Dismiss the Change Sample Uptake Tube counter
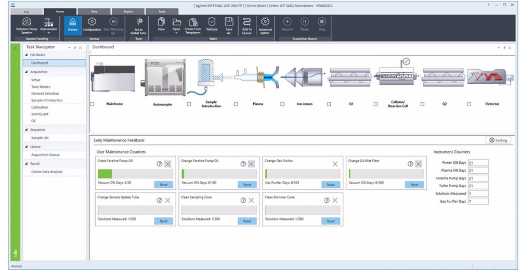 click(168, 200)
